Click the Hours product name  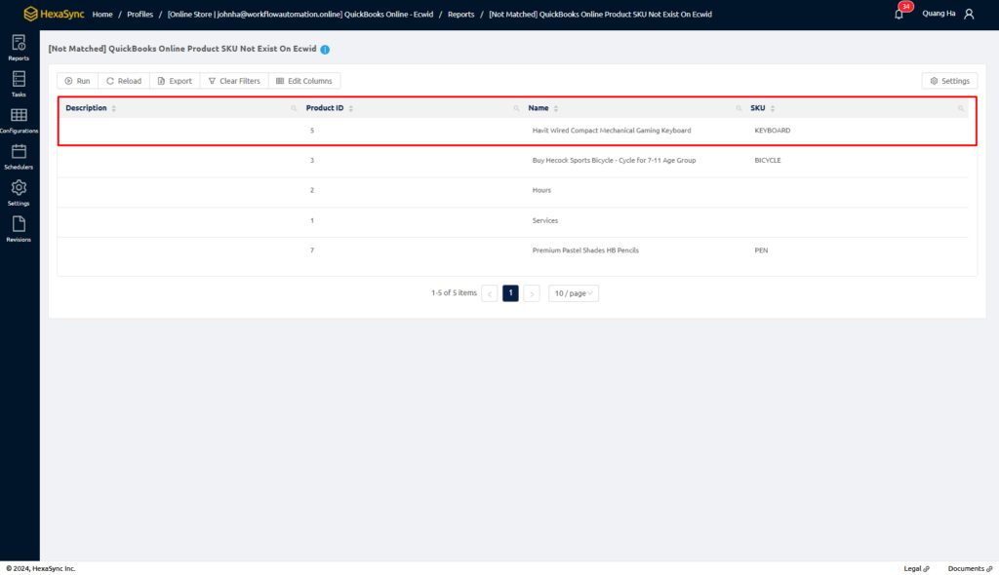(541, 190)
